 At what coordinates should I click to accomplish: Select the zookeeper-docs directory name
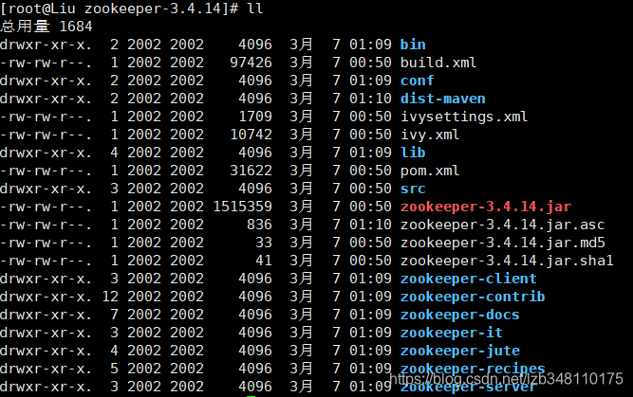(459, 315)
